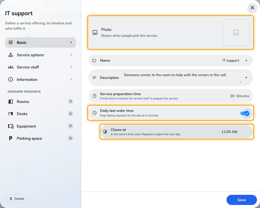Click the ASSIGNED RESOURCE heading
The image size is (260, 208).
24,92
